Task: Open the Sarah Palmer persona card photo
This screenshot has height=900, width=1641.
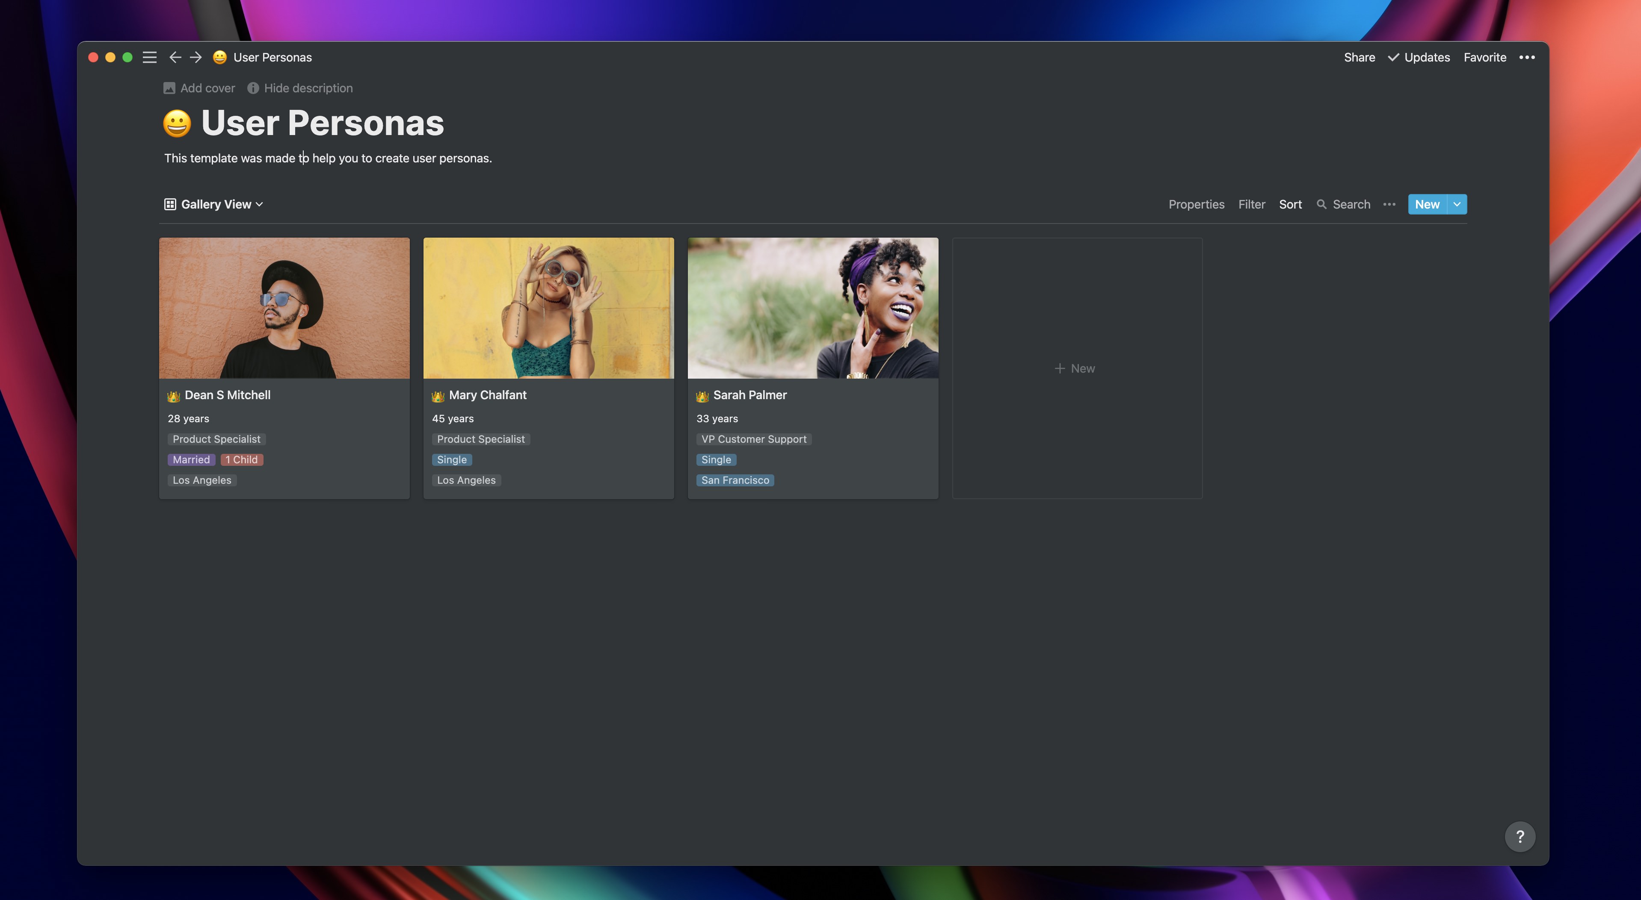Action: (812, 308)
